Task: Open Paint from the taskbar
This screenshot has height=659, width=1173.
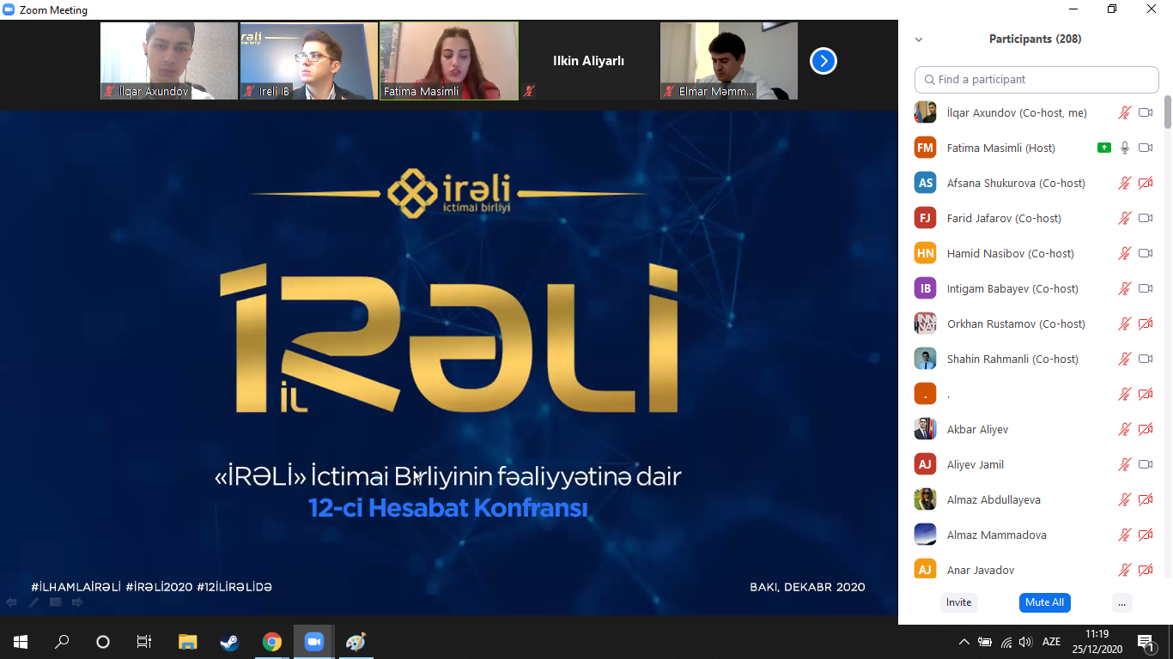Action: pos(356,641)
